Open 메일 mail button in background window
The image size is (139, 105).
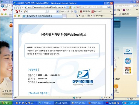(x=117, y=10)
